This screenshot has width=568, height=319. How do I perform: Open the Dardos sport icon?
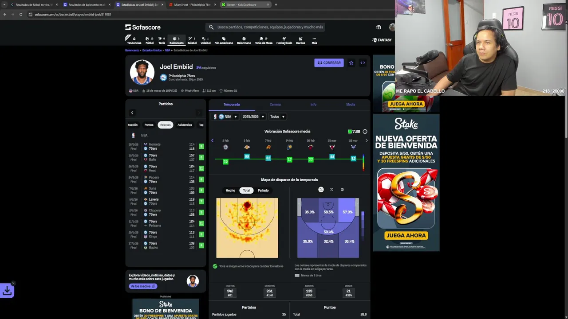point(300,40)
